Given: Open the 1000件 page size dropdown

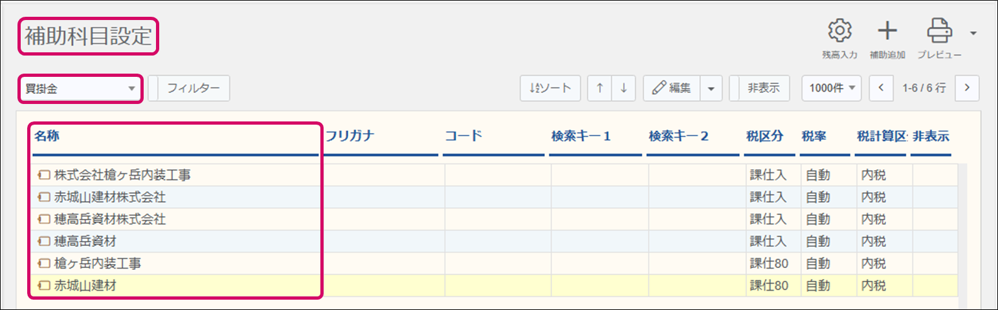Looking at the screenshot, I should (x=832, y=88).
